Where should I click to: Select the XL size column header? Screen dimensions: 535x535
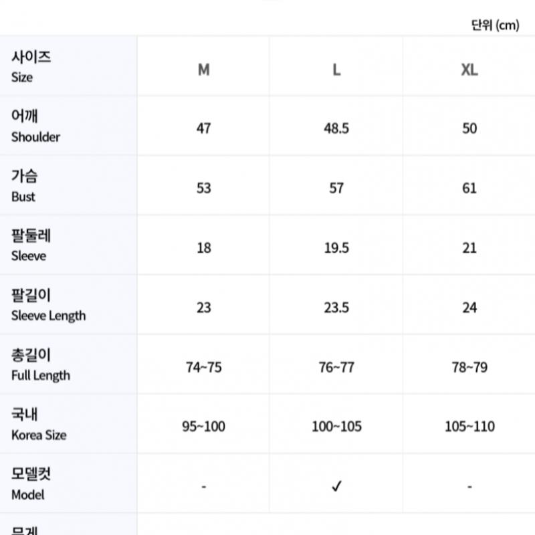469,70
